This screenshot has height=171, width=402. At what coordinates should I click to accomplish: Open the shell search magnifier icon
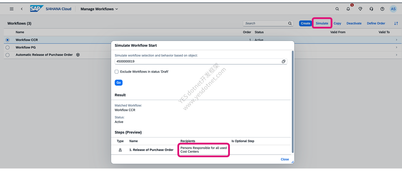tap(337, 9)
